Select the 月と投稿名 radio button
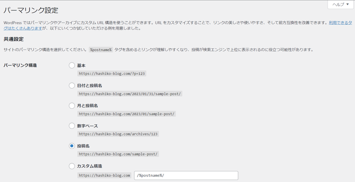The width and height of the screenshot is (355, 182). 72,106
